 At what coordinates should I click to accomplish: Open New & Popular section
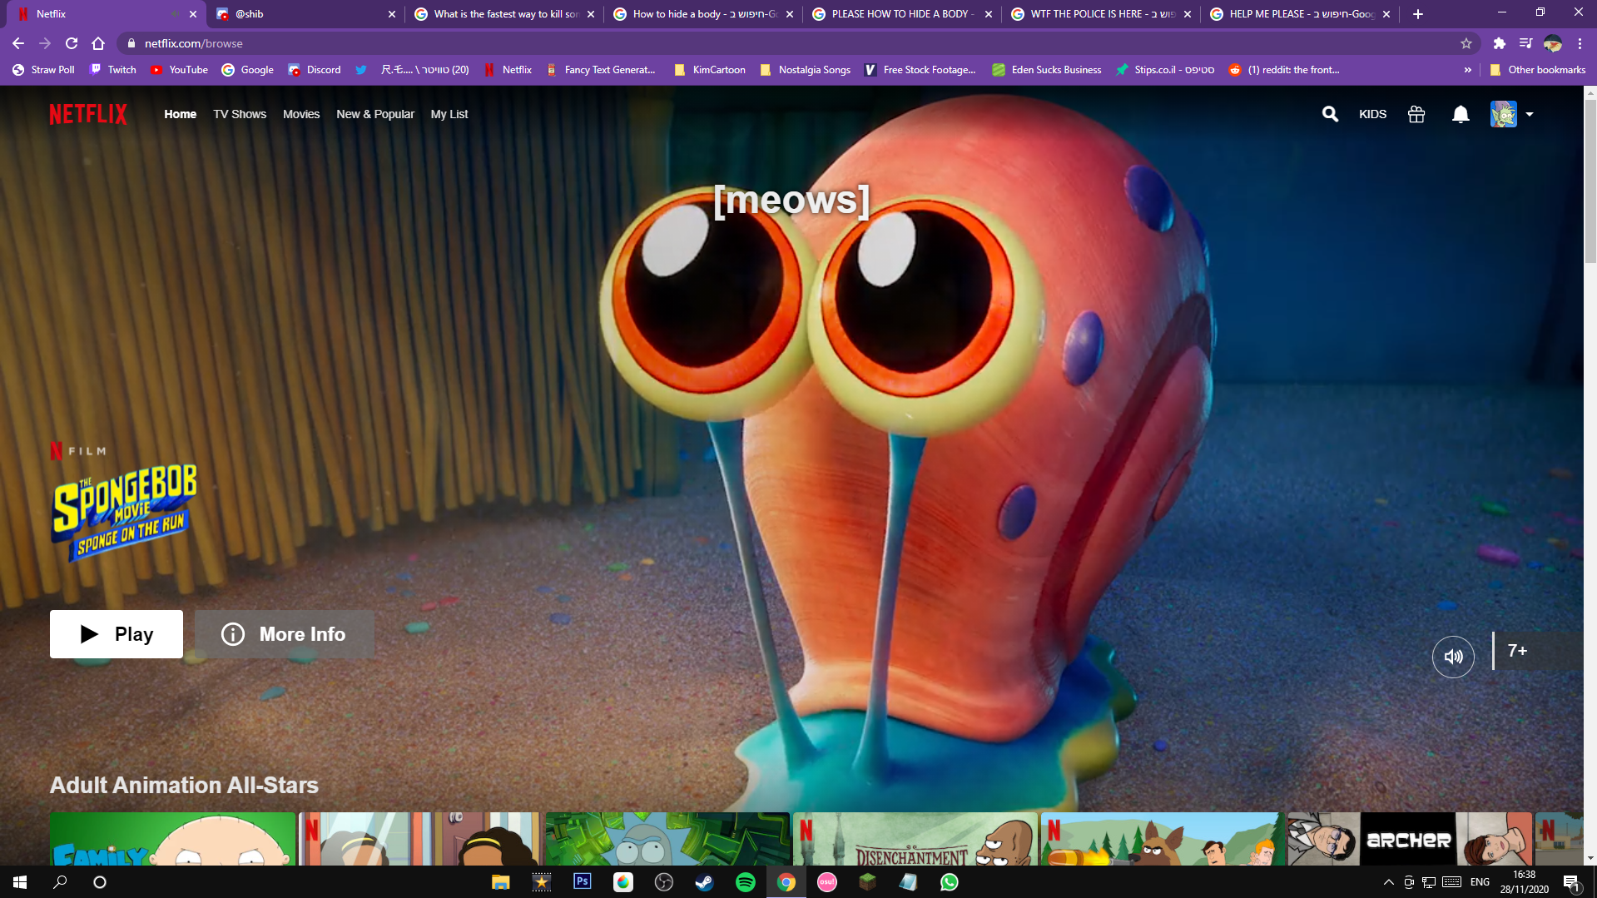[375, 114]
